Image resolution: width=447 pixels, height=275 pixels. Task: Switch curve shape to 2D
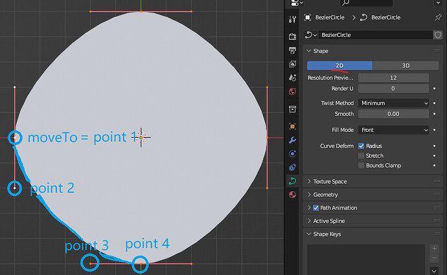tap(339, 65)
